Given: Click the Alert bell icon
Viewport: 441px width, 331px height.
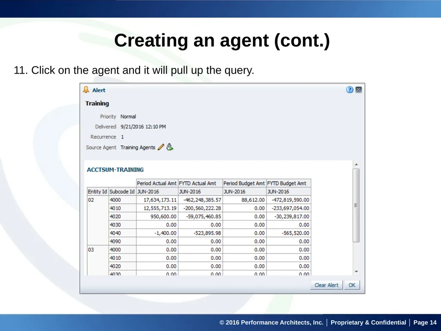Looking at the screenshot, I should [86, 90].
